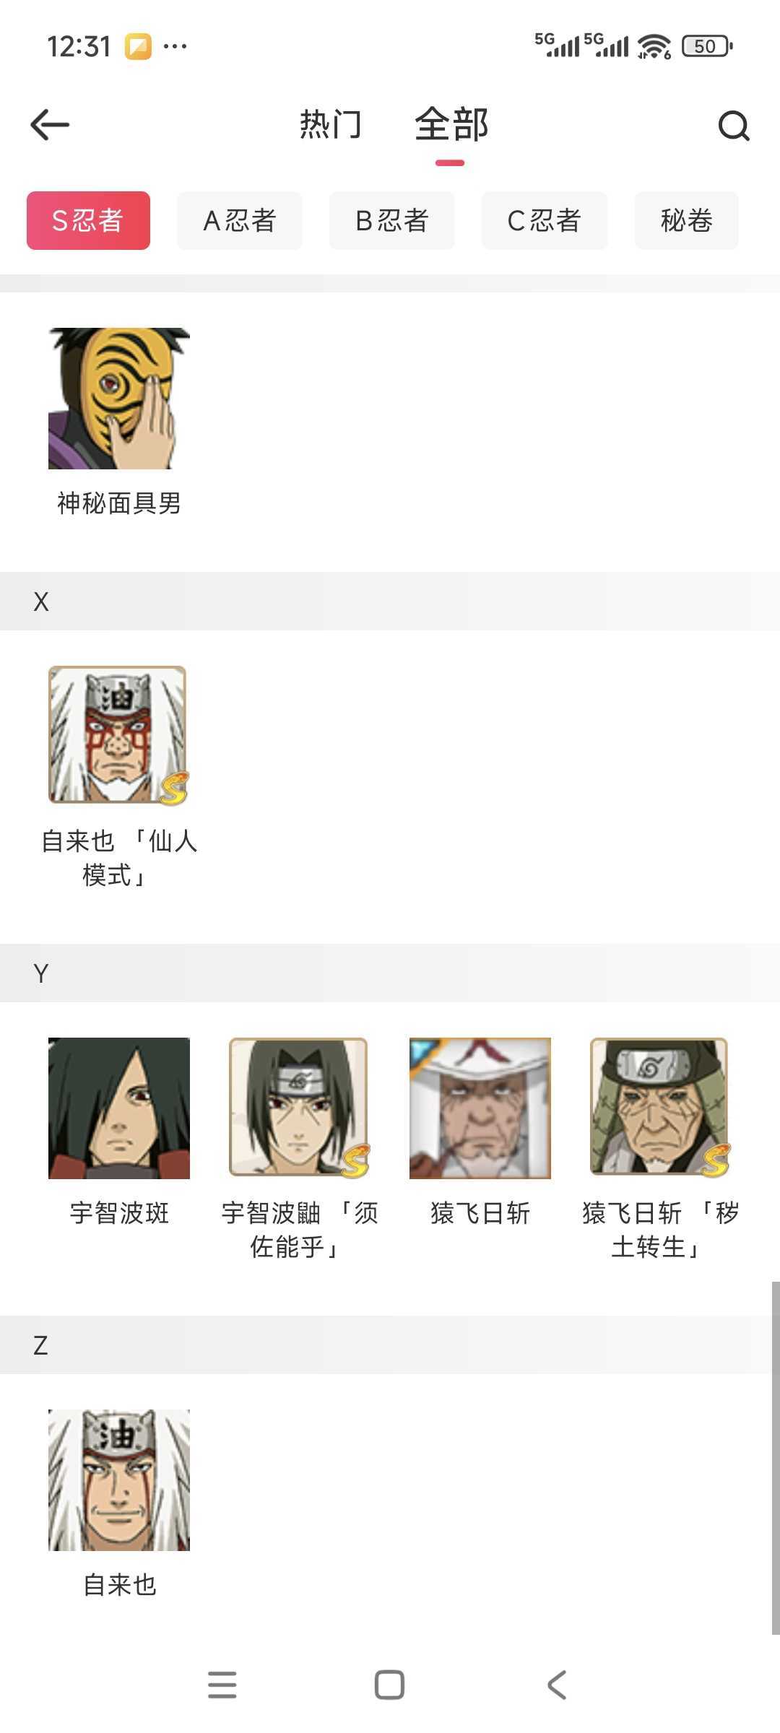Tap the Android home square button
Image resolution: width=780 pixels, height=1733 pixels.
[389, 1685]
